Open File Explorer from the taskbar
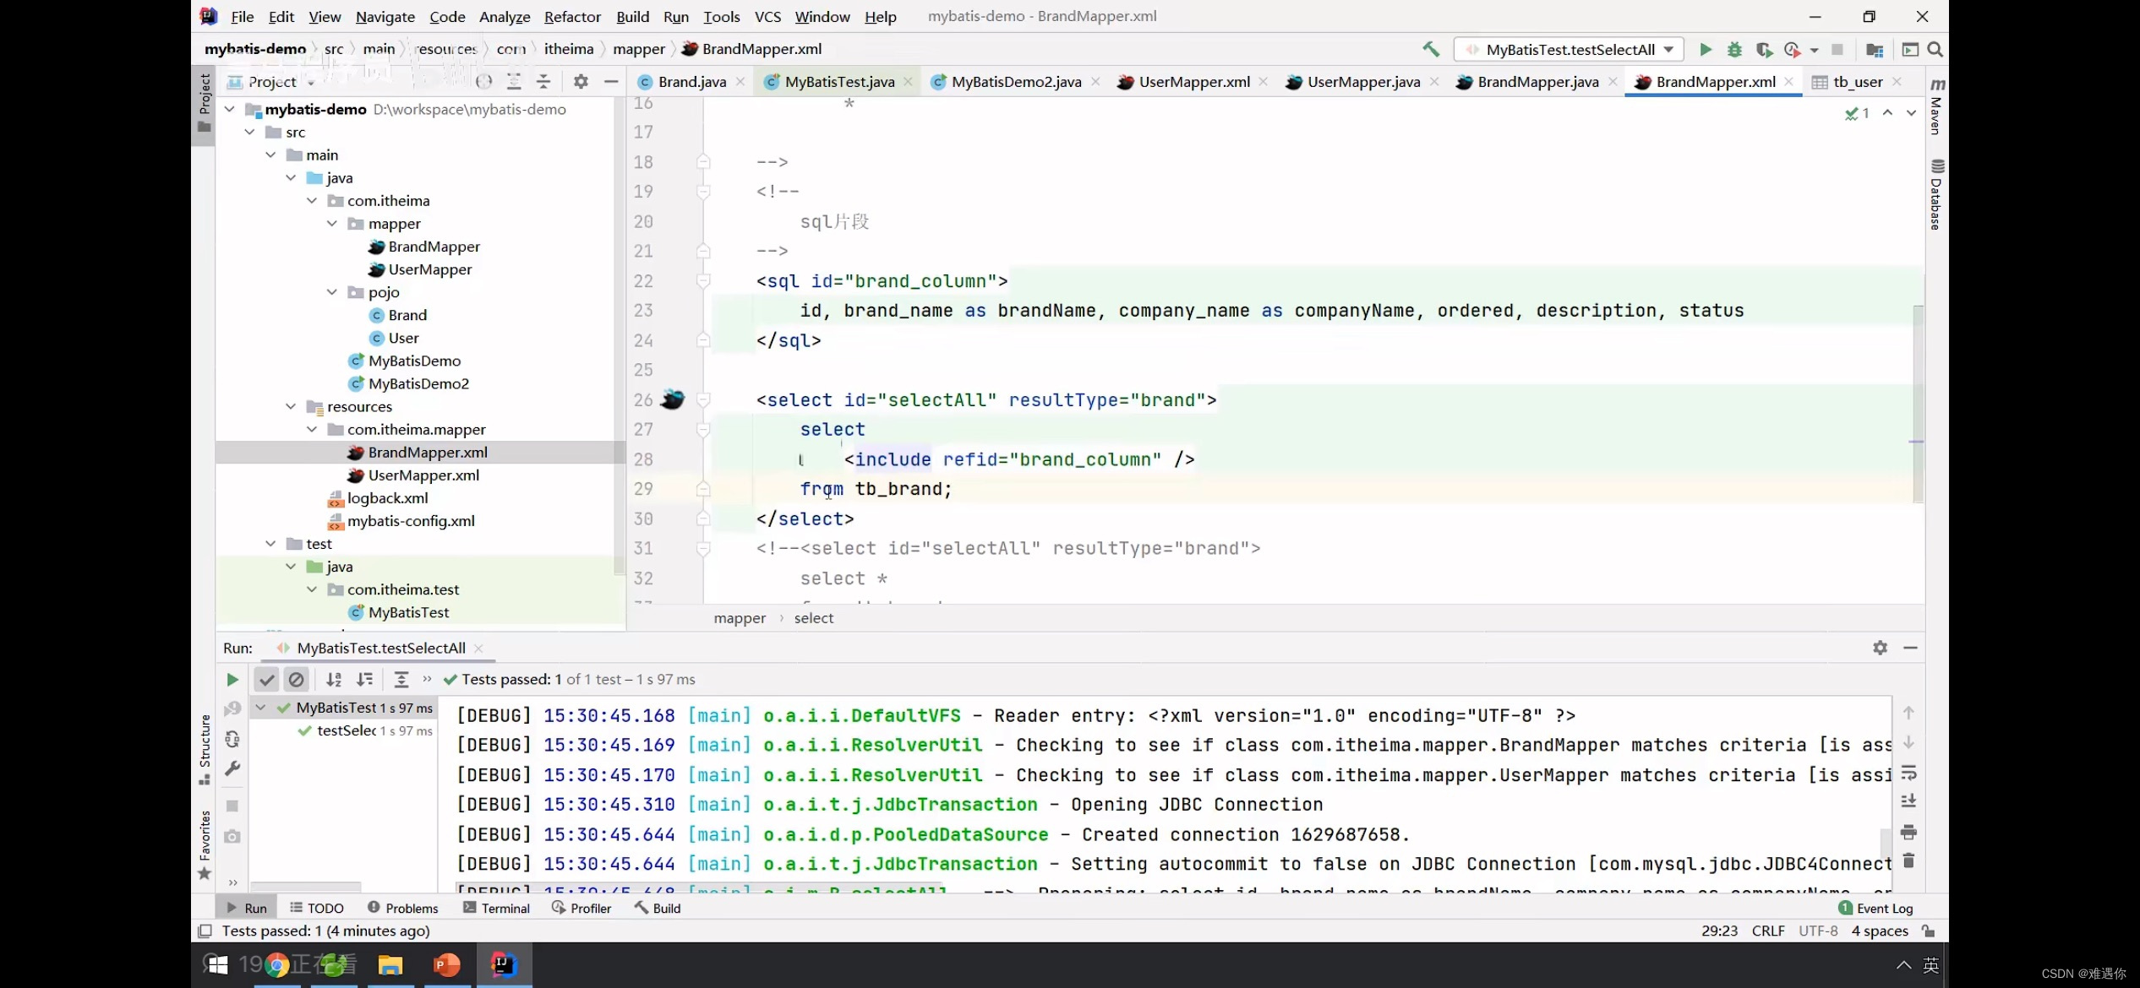 click(x=390, y=964)
